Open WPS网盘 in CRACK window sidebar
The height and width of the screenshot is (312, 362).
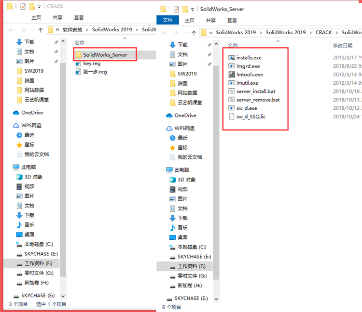pos(27,126)
